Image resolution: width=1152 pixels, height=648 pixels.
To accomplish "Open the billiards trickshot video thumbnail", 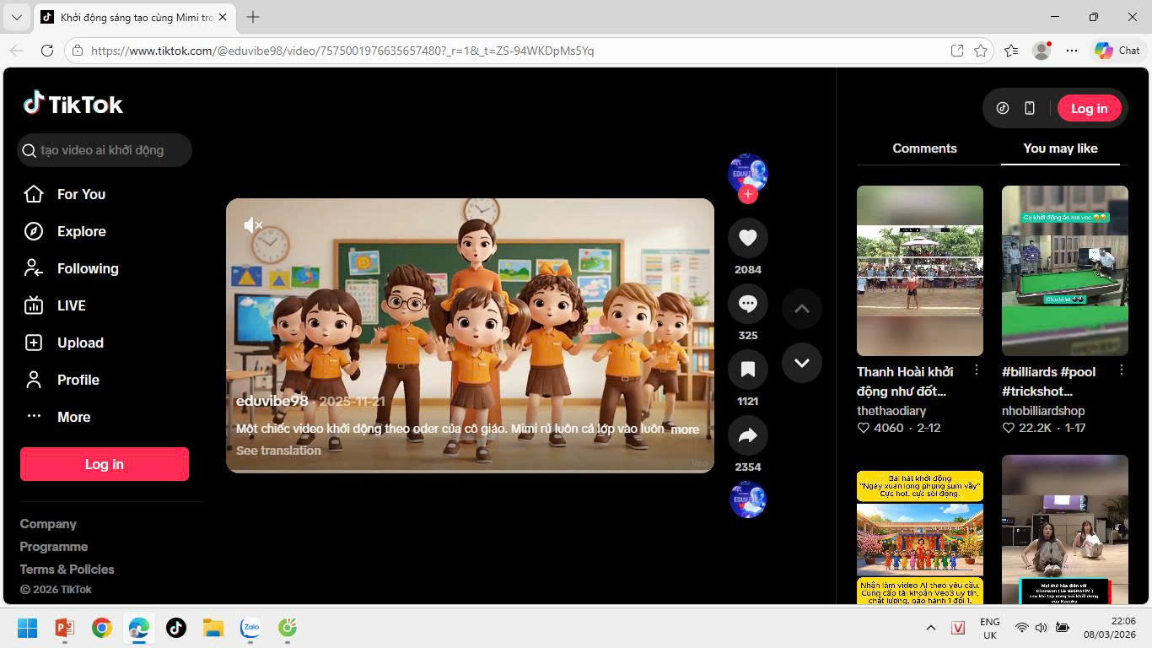I will pyautogui.click(x=1064, y=270).
